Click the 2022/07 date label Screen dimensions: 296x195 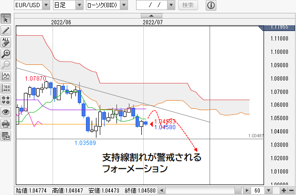(x=152, y=22)
